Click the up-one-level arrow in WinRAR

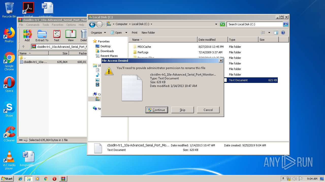tap(23, 47)
